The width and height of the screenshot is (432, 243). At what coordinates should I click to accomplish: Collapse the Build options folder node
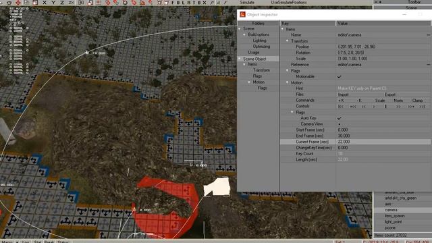(244, 34)
